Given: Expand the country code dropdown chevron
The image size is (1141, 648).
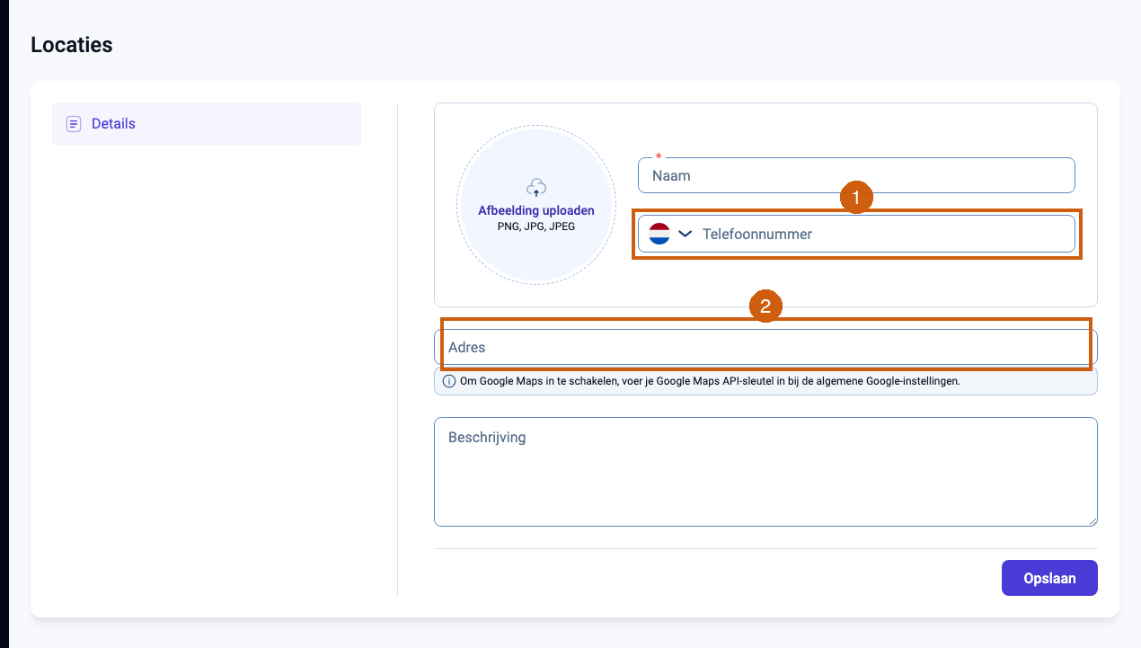Looking at the screenshot, I should (x=685, y=234).
